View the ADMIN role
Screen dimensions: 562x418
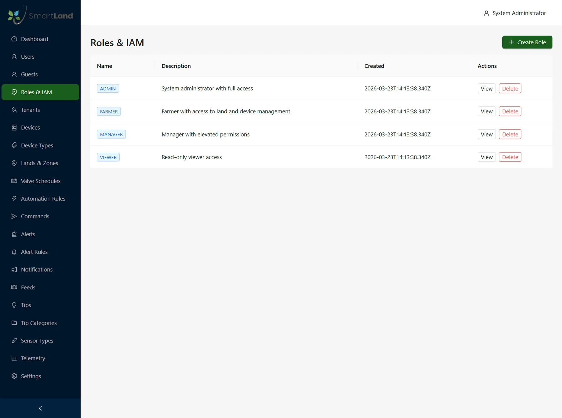[486, 88]
